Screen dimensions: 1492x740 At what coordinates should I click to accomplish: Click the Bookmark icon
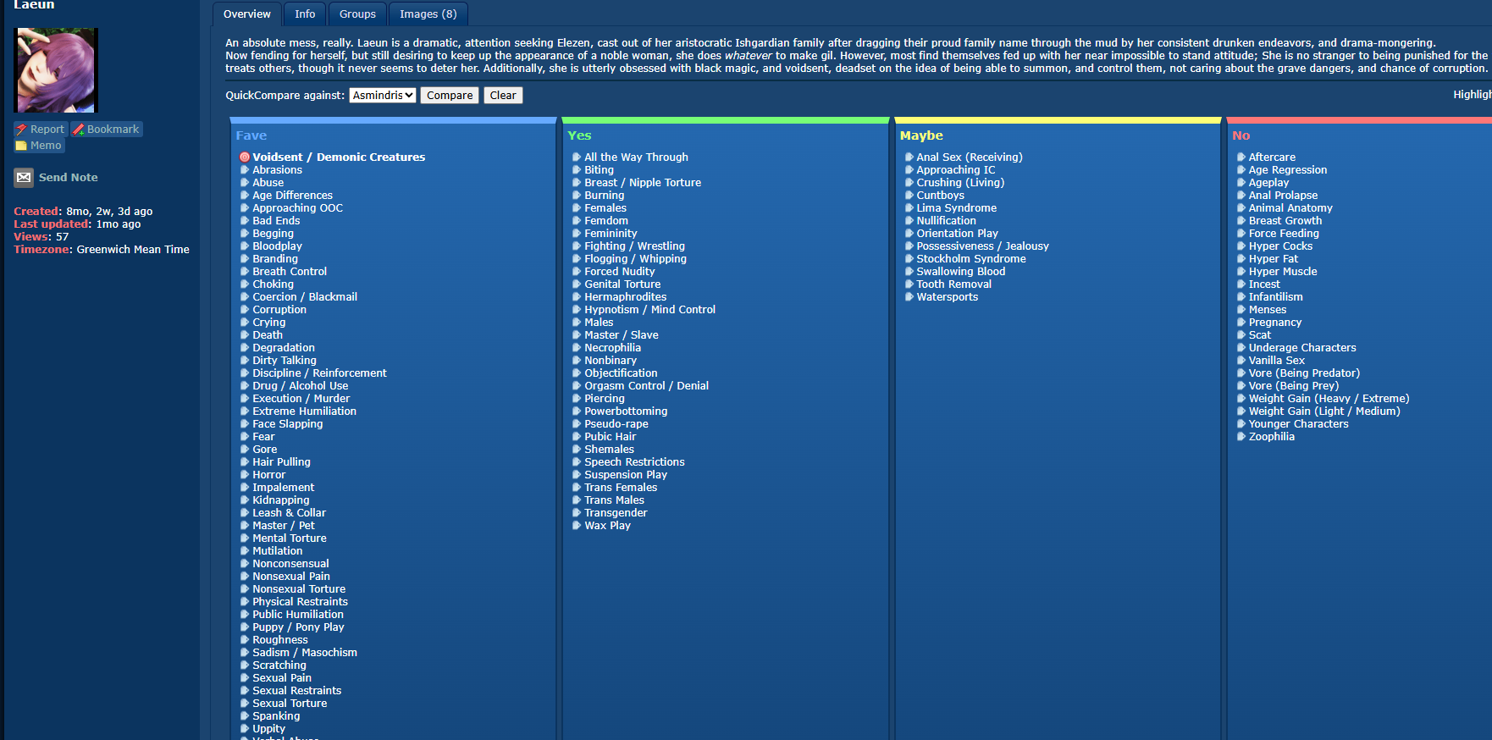tap(79, 130)
